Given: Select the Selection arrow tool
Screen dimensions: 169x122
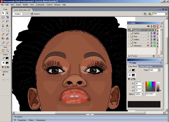Looking at the screenshot, I should [3, 13].
